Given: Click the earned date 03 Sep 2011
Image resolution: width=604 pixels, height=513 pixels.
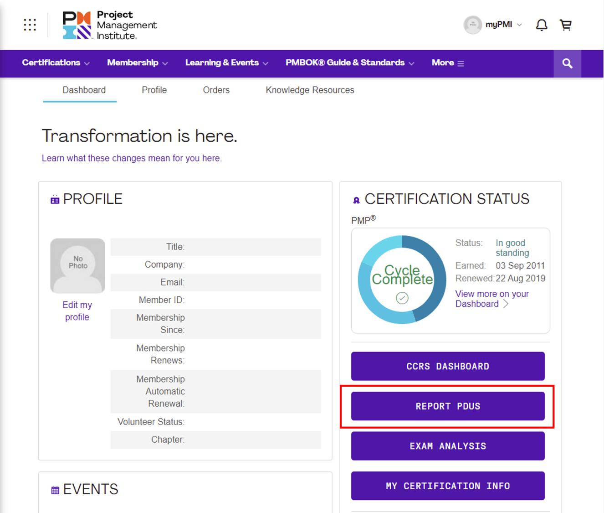Looking at the screenshot, I should [520, 265].
